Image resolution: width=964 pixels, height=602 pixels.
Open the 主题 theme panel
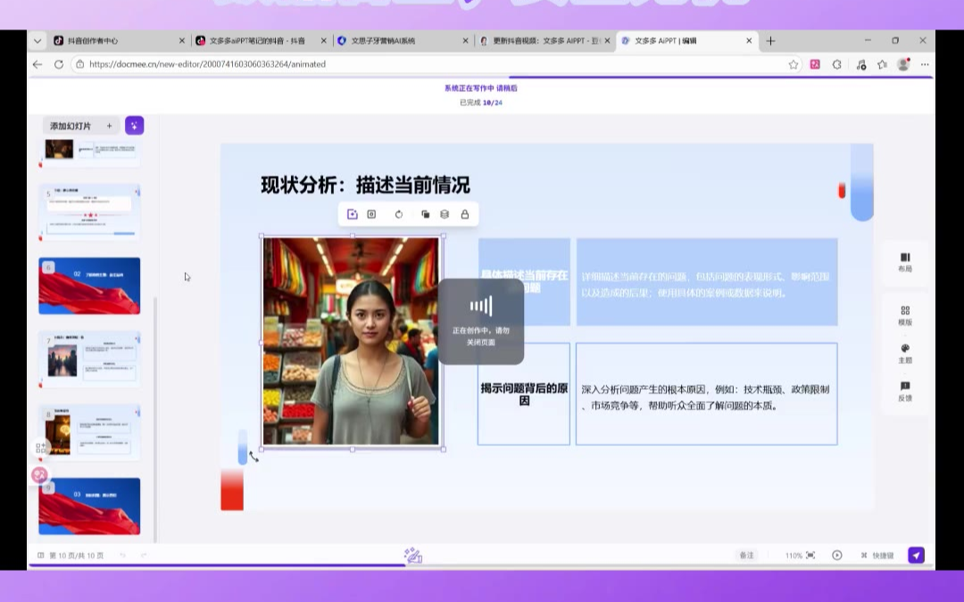click(905, 354)
